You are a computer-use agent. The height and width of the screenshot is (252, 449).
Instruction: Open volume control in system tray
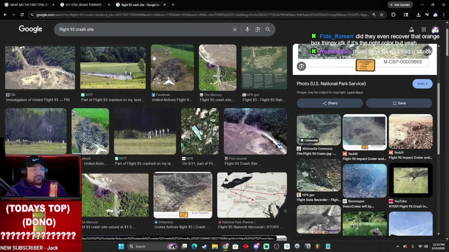[x=427, y=246]
